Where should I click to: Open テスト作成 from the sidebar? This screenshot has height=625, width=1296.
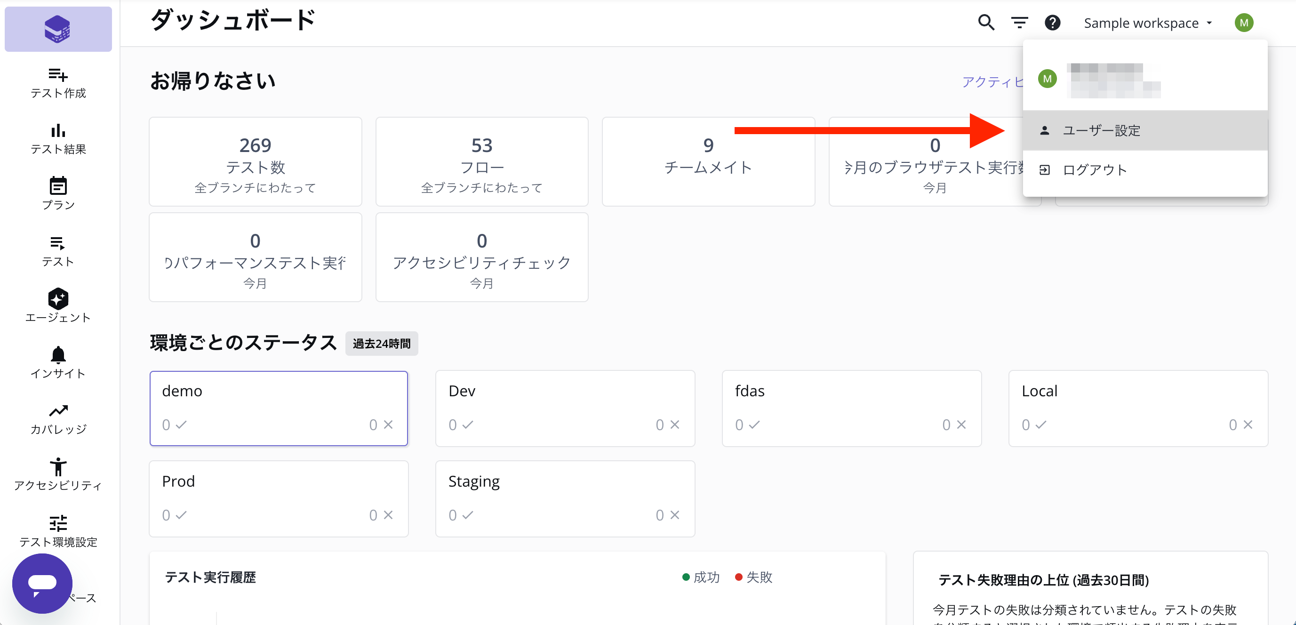point(58,83)
